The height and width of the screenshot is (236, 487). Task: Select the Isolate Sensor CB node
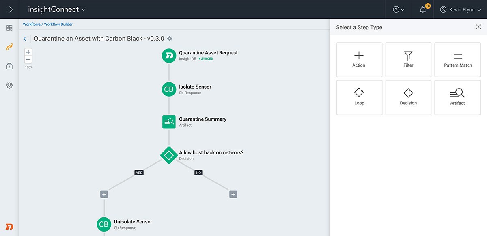pos(169,89)
